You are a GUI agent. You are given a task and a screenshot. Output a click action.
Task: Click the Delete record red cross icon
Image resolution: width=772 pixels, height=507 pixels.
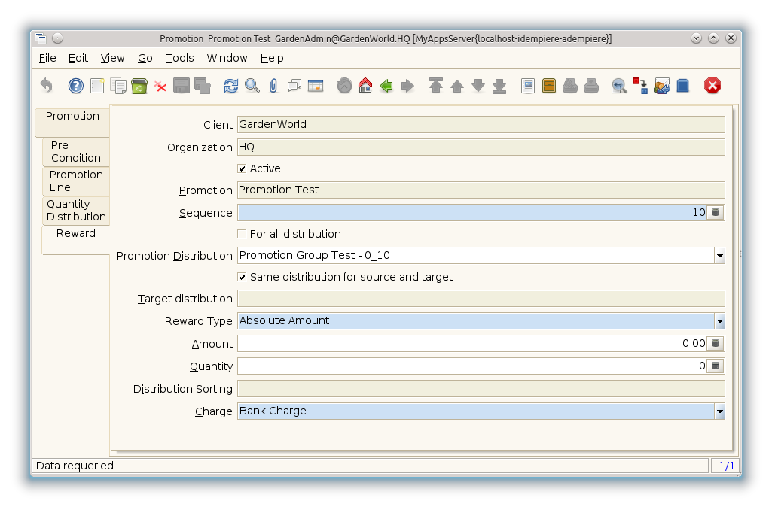160,86
